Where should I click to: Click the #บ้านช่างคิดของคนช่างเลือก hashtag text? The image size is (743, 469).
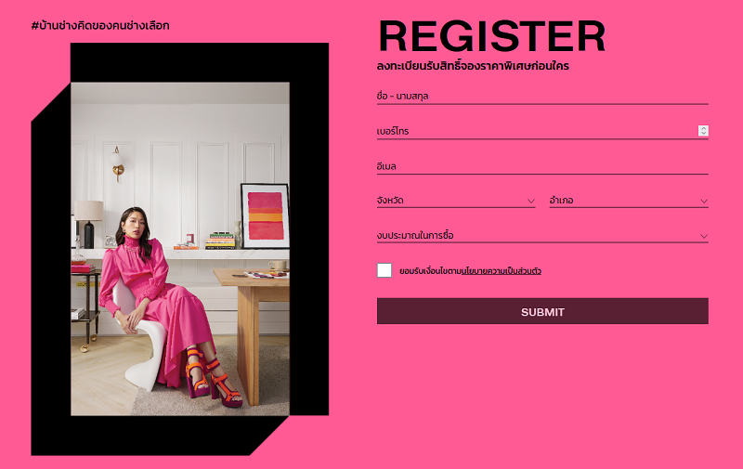100,26
